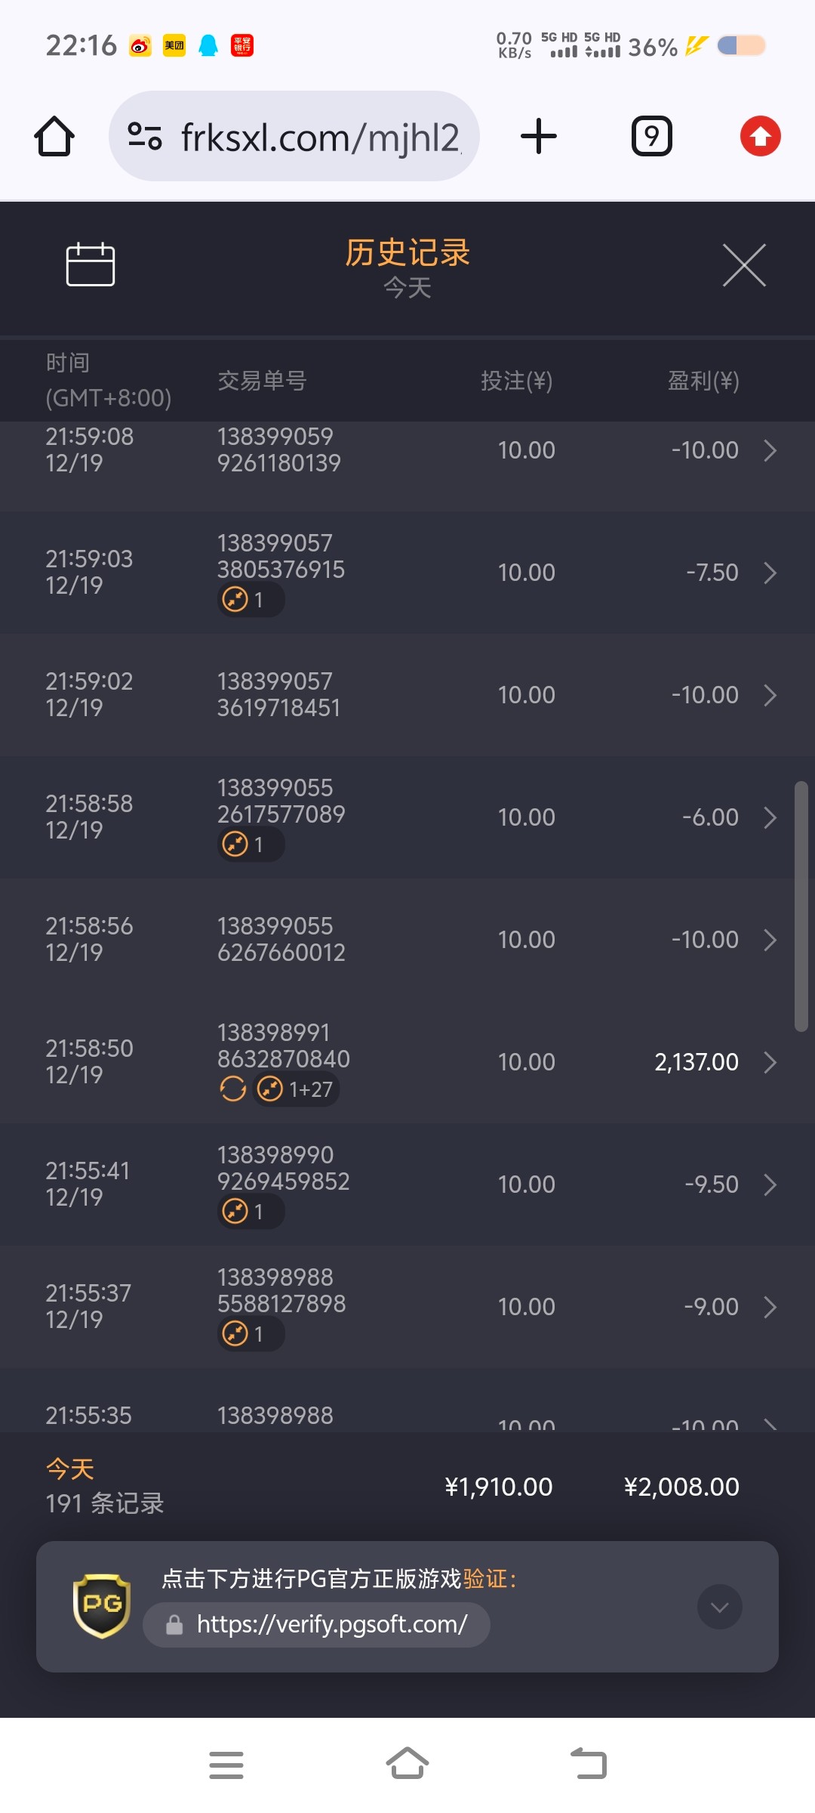
Task: Expand details for the -7.50 record
Action: (770, 573)
